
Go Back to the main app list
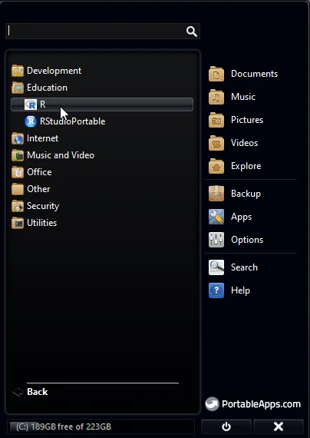pyautogui.click(x=31, y=392)
